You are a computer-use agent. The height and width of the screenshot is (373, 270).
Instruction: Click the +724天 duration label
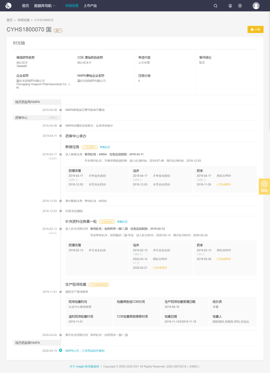pyautogui.click(x=53, y=118)
